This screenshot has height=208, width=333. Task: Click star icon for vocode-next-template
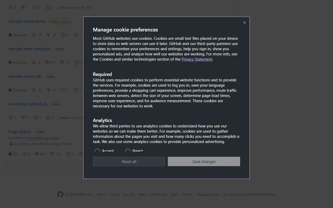[x=34, y=62]
